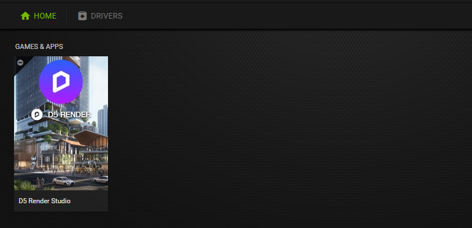Click the purple circular D5 logo
The image size is (472, 228).
tap(61, 82)
